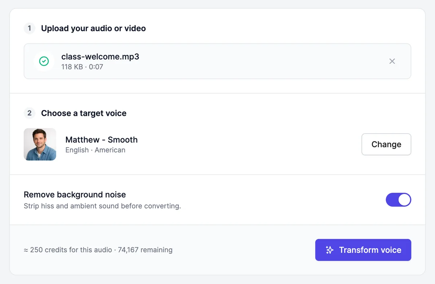Click the English · American voice description
Viewport: 435px width, 284px height.
(x=95, y=150)
